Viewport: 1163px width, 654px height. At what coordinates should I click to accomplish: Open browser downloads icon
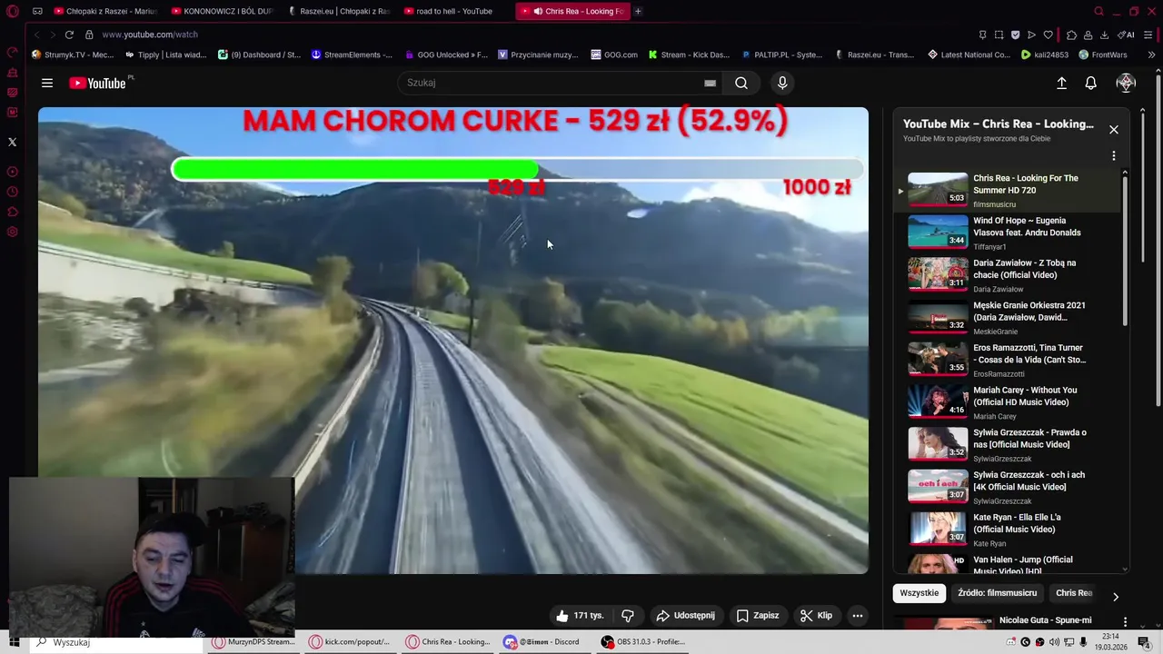pos(1104,35)
